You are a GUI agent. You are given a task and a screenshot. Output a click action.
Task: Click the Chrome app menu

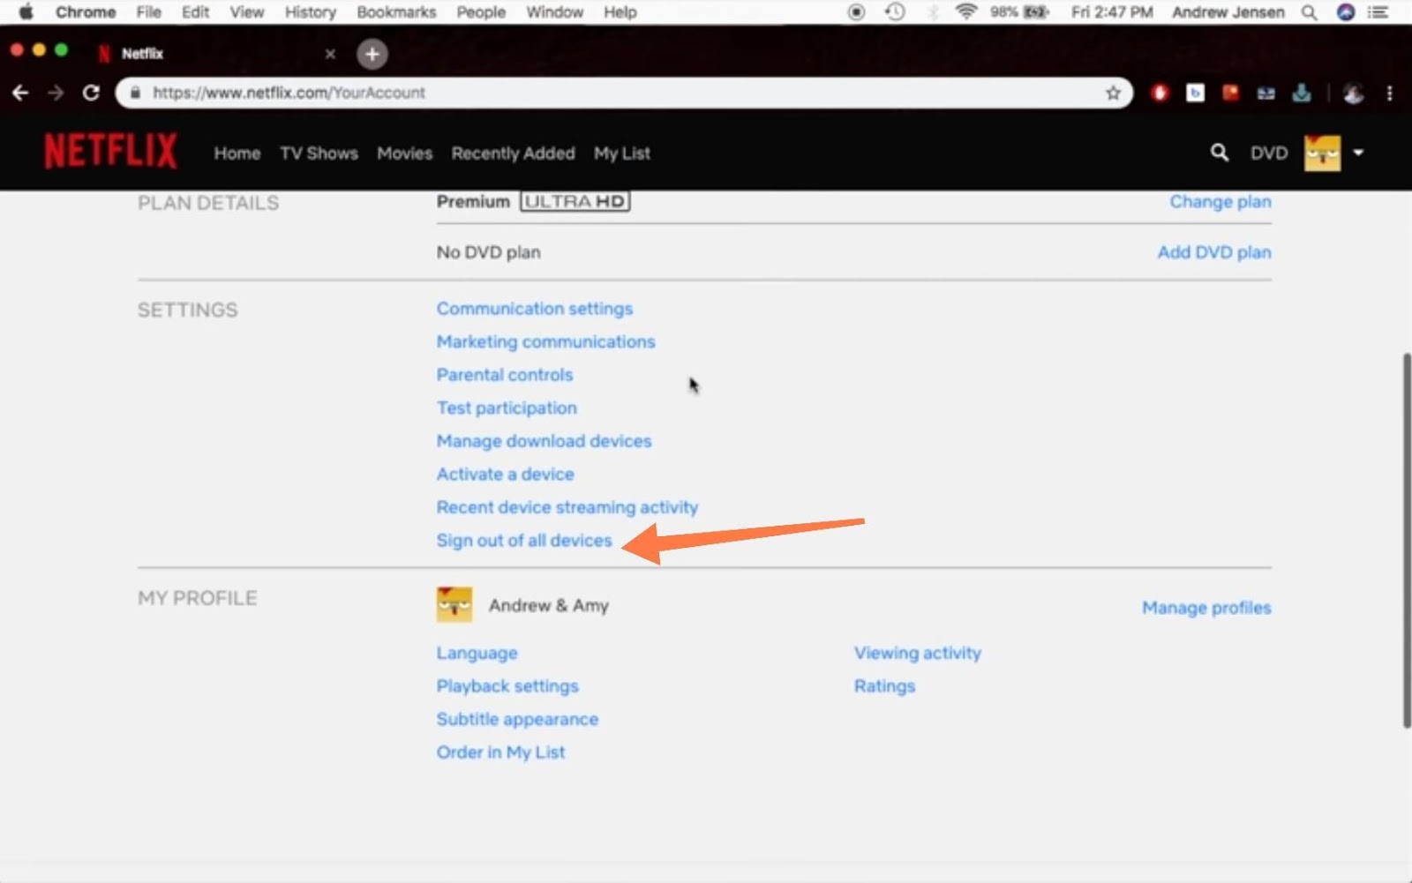[86, 12]
